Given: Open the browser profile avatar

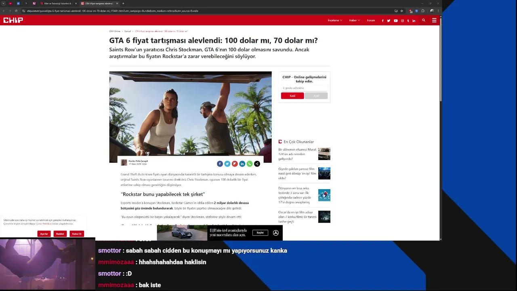Looking at the screenshot, I should pyautogui.click(x=432, y=11).
